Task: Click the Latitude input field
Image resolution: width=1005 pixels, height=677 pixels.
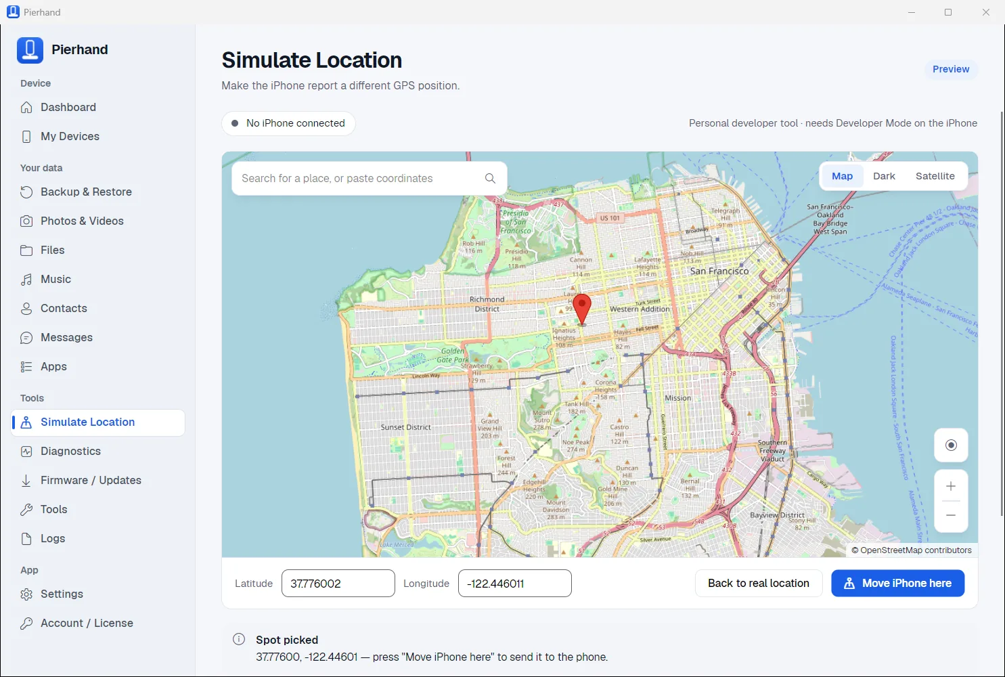Action: pyautogui.click(x=338, y=584)
